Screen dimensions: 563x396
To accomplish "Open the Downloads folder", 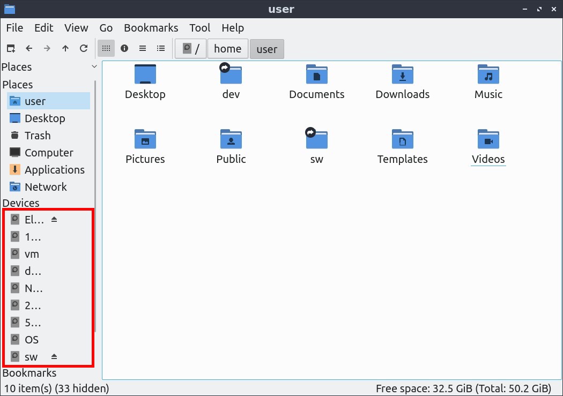I will [x=402, y=81].
